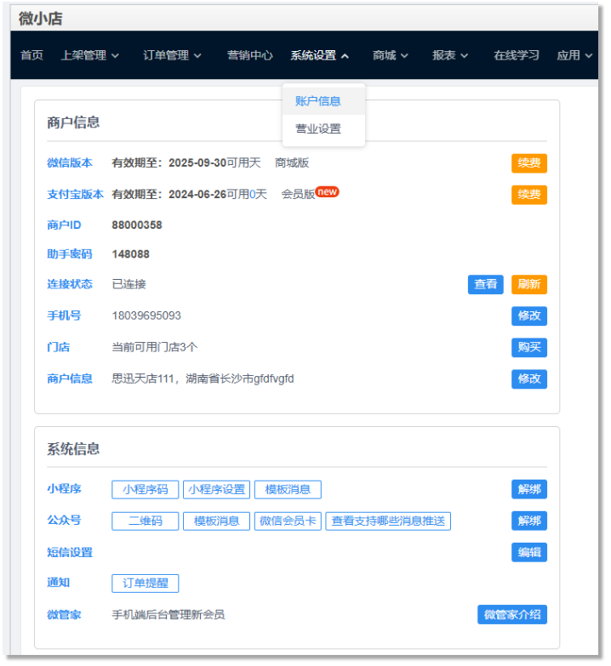Click 刷新 to refresh connection status

(x=529, y=284)
